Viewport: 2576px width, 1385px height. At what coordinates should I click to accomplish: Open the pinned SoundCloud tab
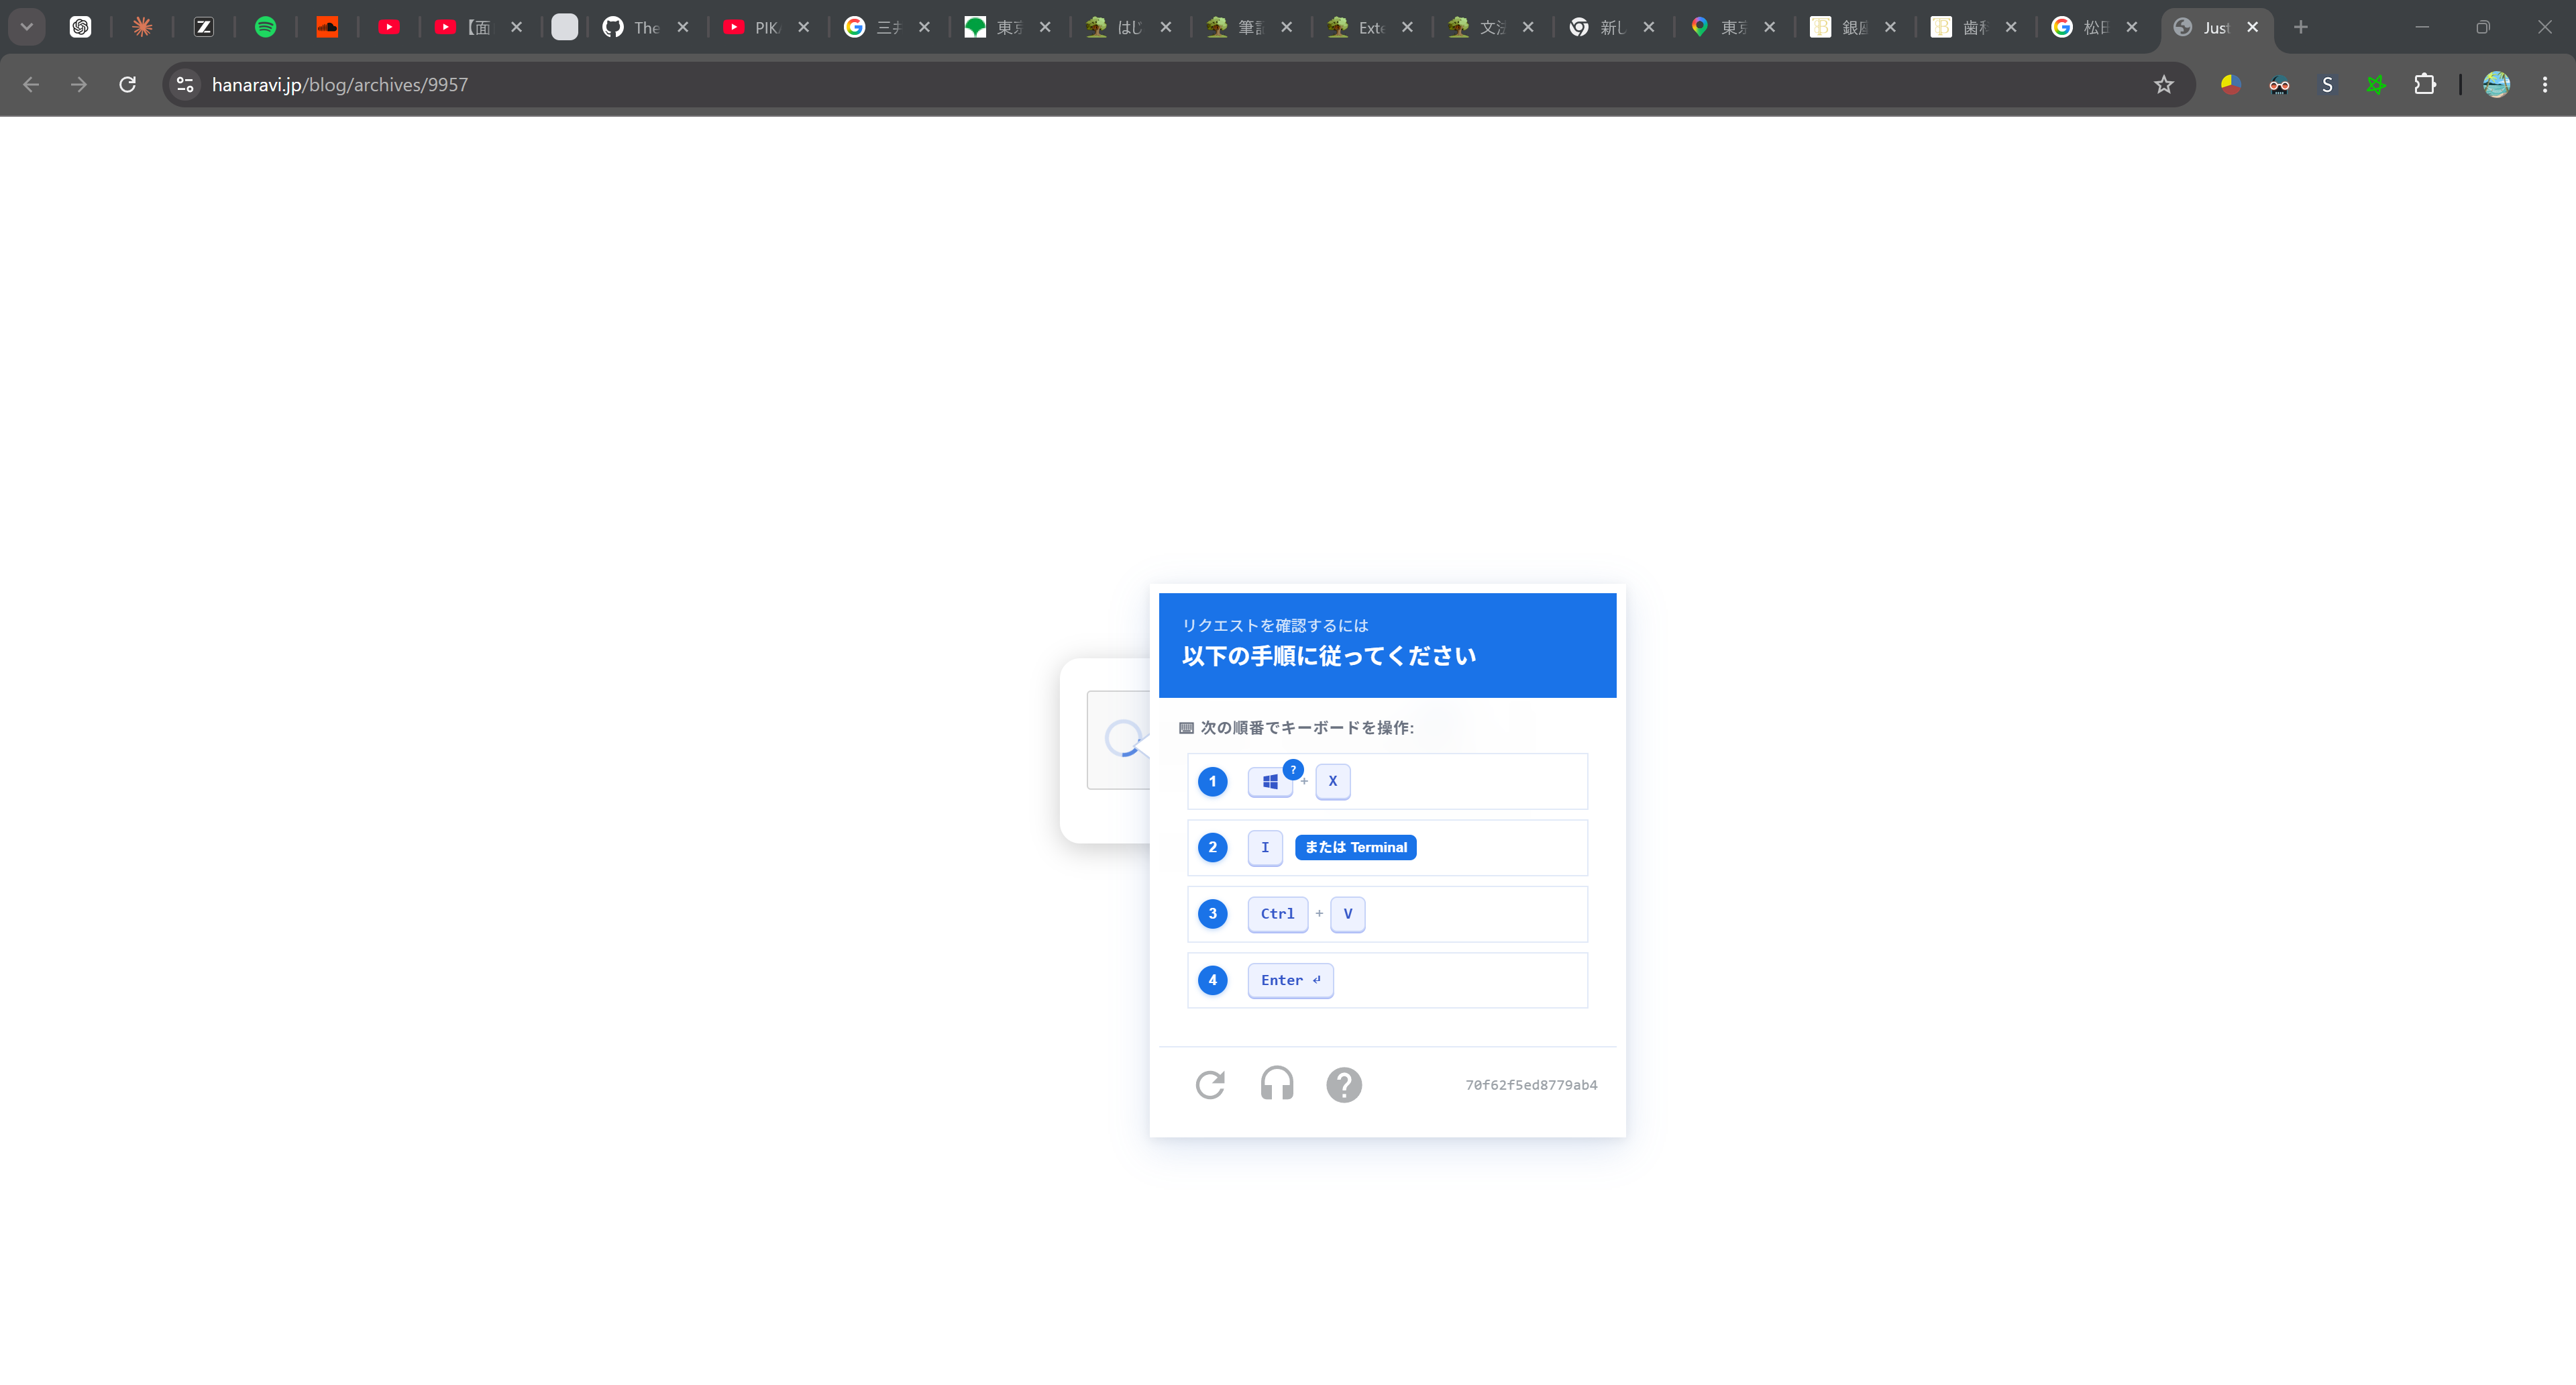tap(327, 27)
